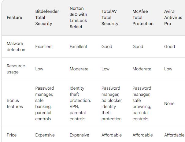Select Norton's Moderate resource usage cell
The image size is (185, 142).
point(79,69)
